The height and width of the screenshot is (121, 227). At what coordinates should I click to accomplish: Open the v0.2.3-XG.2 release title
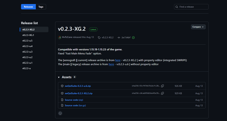tap(72, 29)
